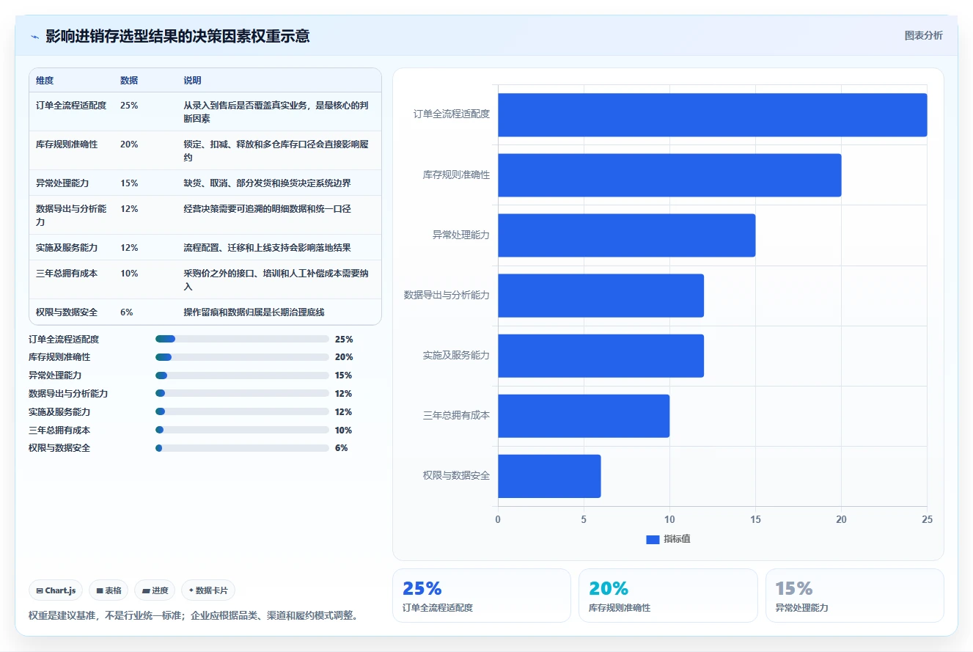Click the 库存规则准确性 cell in the table

click(67, 144)
